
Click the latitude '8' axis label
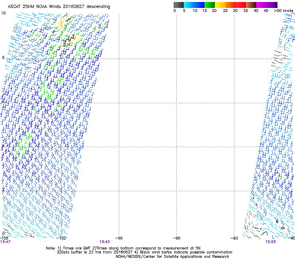[3, 57]
